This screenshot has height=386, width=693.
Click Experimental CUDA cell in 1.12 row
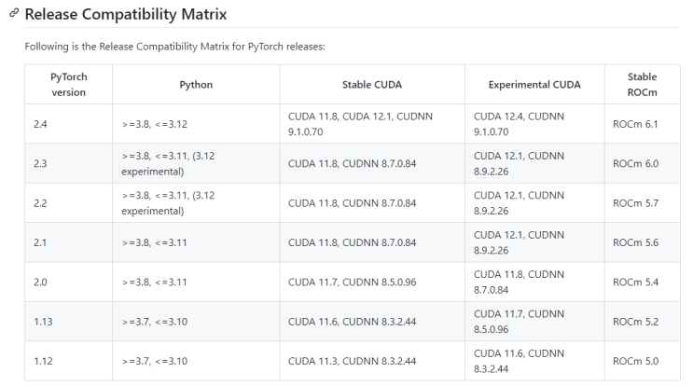pyautogui.click(x=534, y=361)
